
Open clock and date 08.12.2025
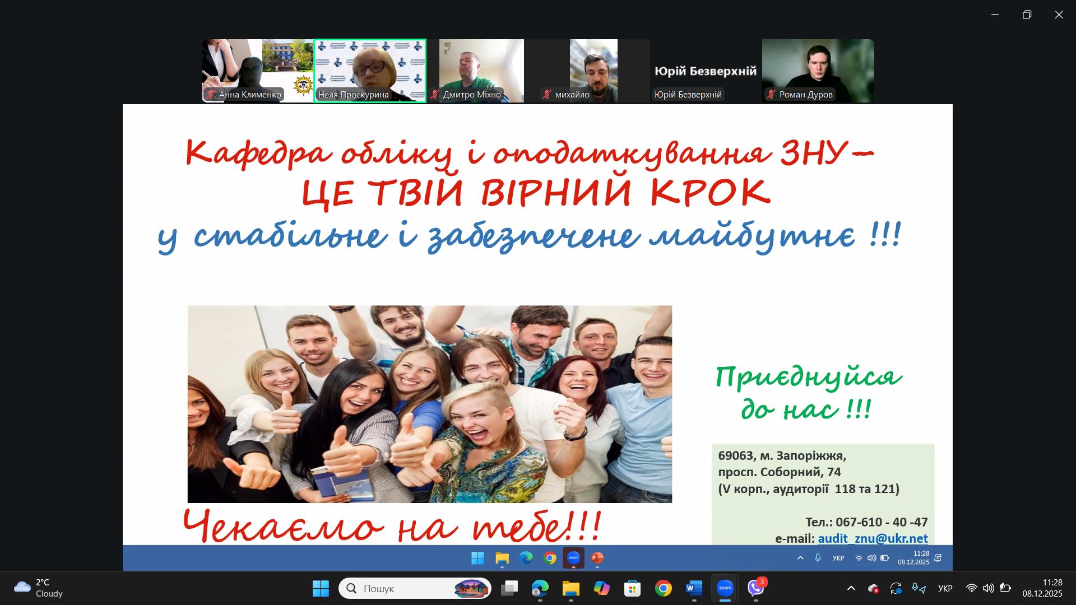(1042, 588)
